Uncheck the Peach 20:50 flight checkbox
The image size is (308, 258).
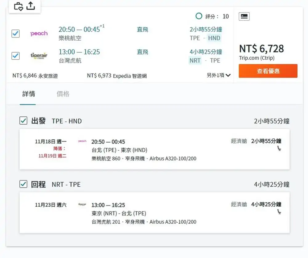[x=15, y=34]
